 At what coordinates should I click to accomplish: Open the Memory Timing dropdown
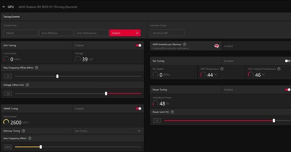click(108, 131)
